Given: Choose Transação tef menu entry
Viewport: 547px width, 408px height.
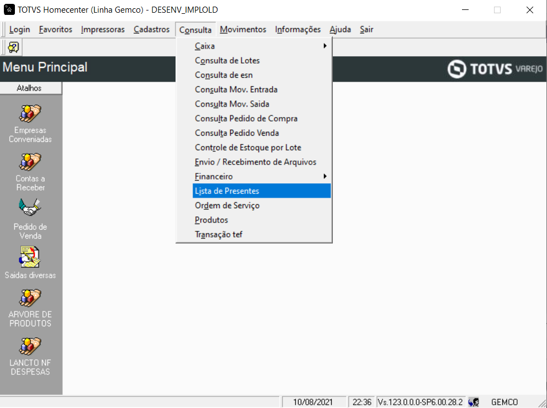Looking at the screenshot, I should point(262,234).
